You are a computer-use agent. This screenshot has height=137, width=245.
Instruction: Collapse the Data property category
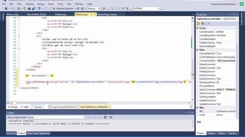[x=198, y=50]
